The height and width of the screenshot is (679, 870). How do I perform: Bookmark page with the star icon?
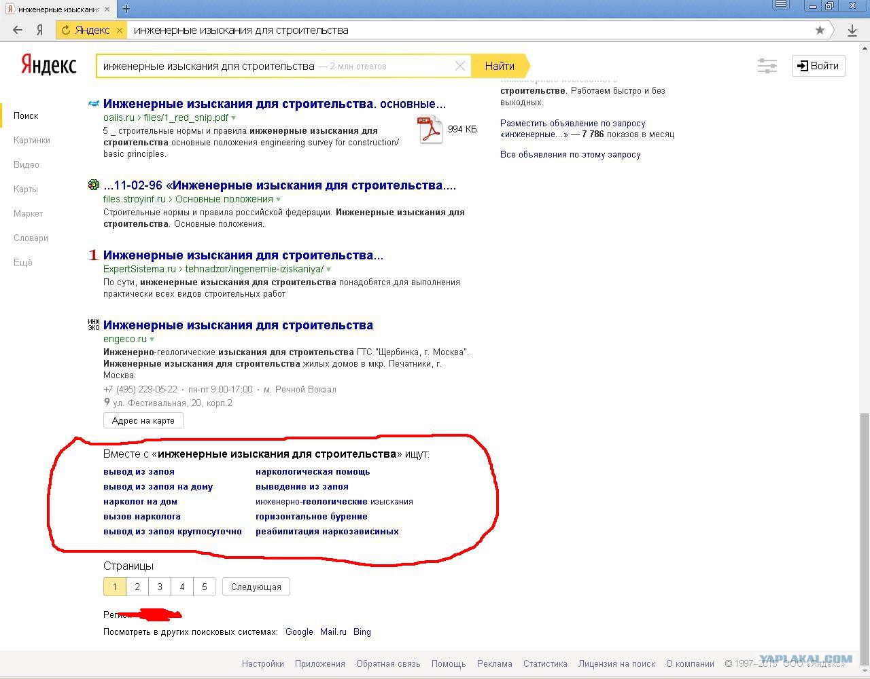tap(820, 30)
